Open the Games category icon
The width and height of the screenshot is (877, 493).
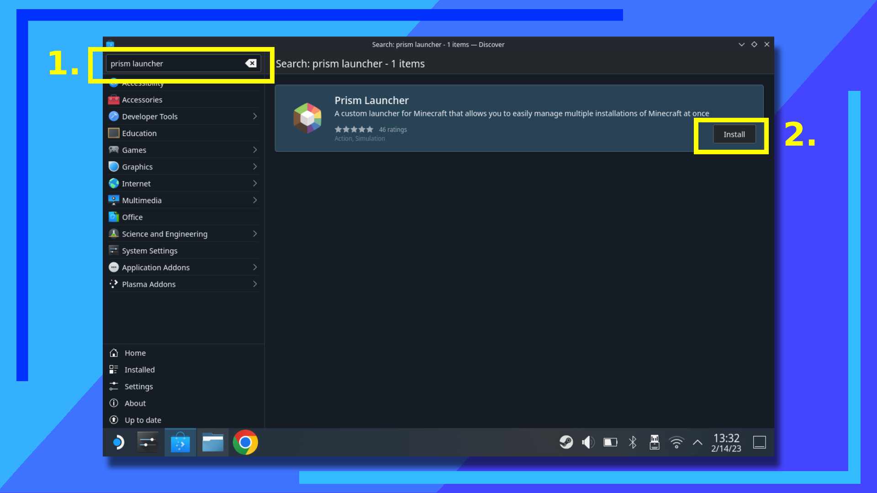(114, 150)
